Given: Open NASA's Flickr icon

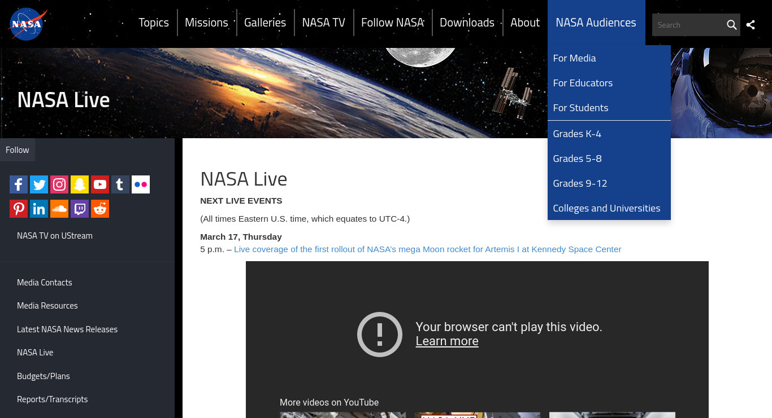Looking at the screenshot, I should [141, 184].
